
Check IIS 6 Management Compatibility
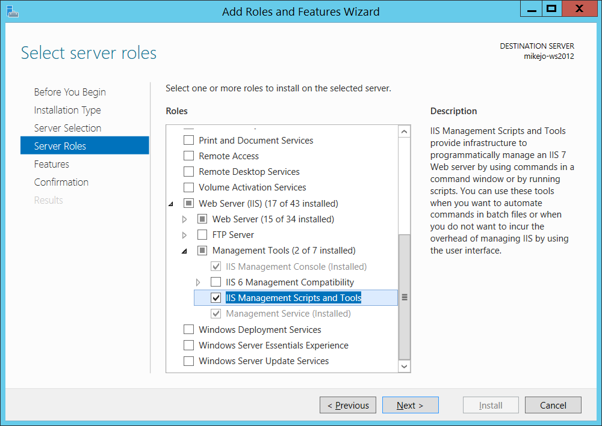216,282
